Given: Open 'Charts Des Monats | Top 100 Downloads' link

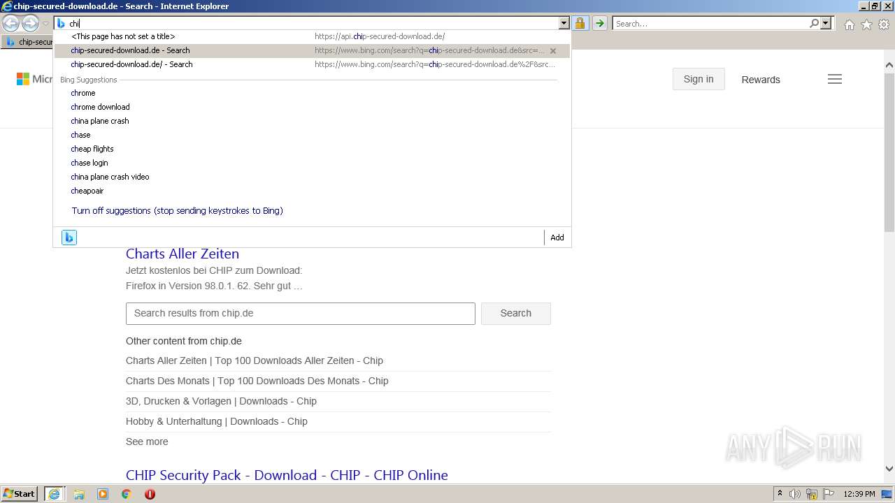Looking at the screenshot, I should coord(257,381).
